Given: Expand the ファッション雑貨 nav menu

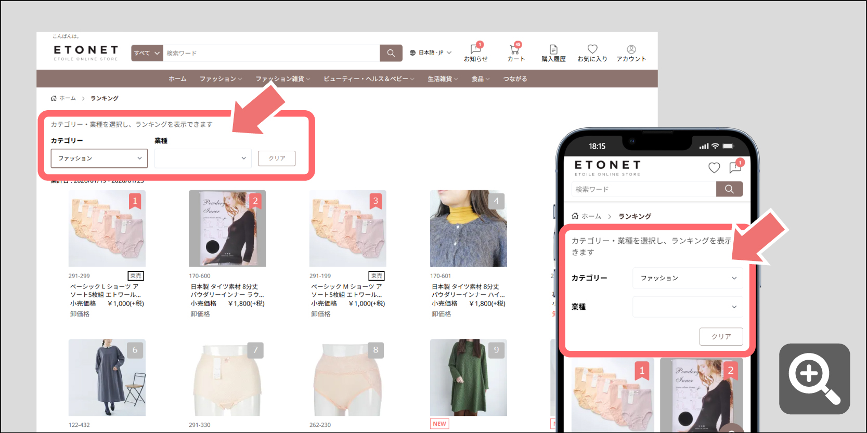Looking at the screenshot, I should coord(282,79).
